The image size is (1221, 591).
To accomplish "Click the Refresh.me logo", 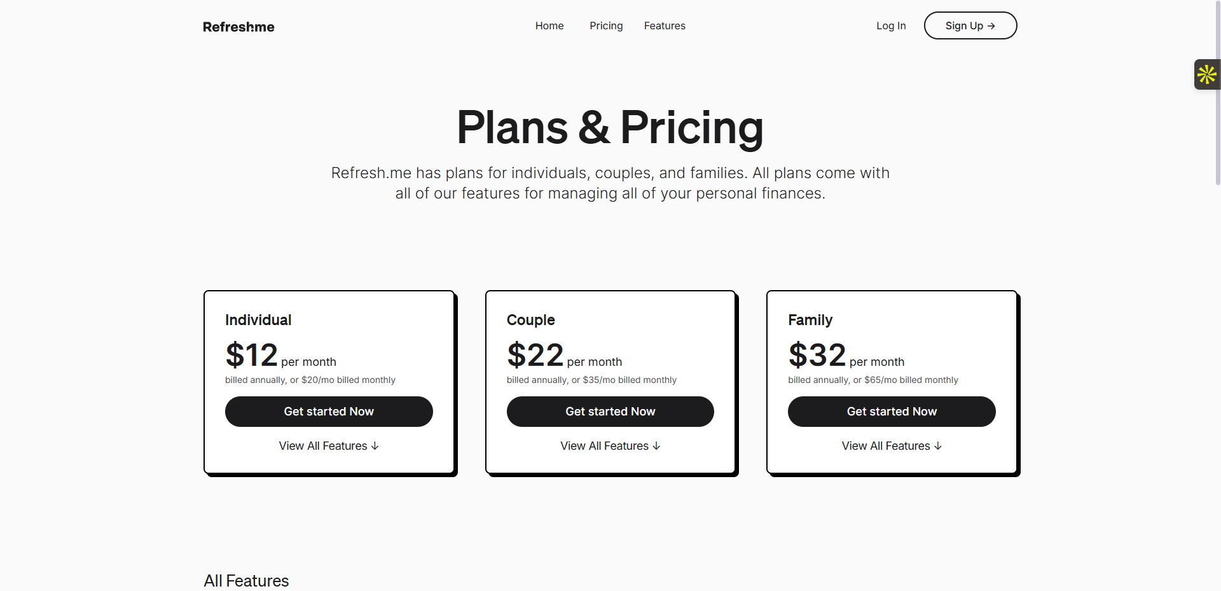I will coord(238,27).
